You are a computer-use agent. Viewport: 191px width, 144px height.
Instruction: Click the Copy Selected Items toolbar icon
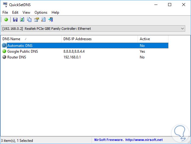pyautogui.click(x=29, y=20)
